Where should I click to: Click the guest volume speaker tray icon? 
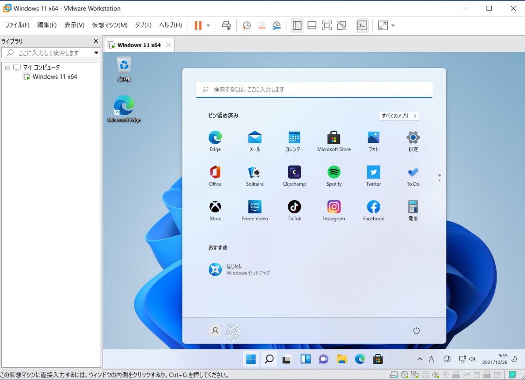[472, 359]
